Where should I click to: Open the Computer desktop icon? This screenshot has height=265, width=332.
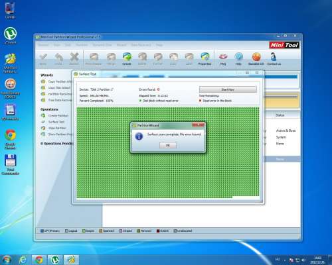[10, 10]
